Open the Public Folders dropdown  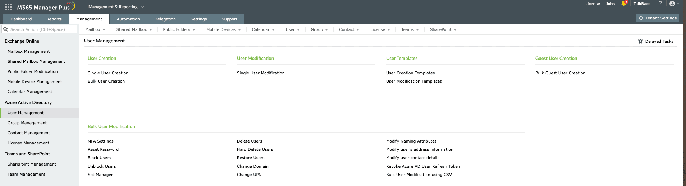179,29
